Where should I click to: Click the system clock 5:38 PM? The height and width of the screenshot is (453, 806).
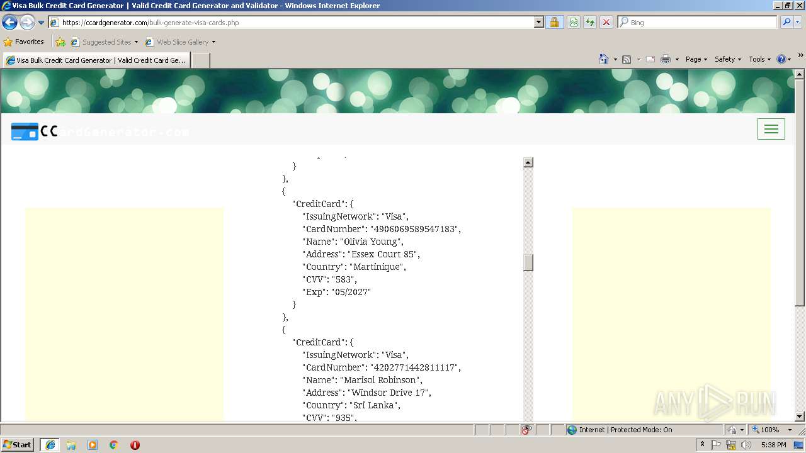773,445
